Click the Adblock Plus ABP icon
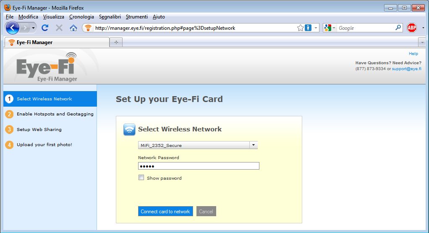Screen dimensions: 429x233 click(x=412, y=28)
